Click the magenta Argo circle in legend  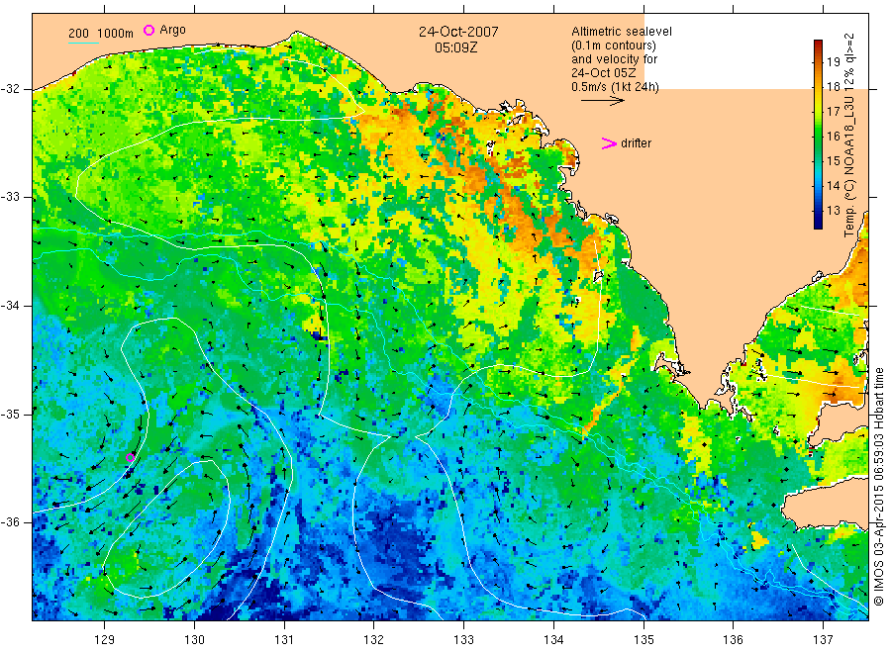click(148, 30)
